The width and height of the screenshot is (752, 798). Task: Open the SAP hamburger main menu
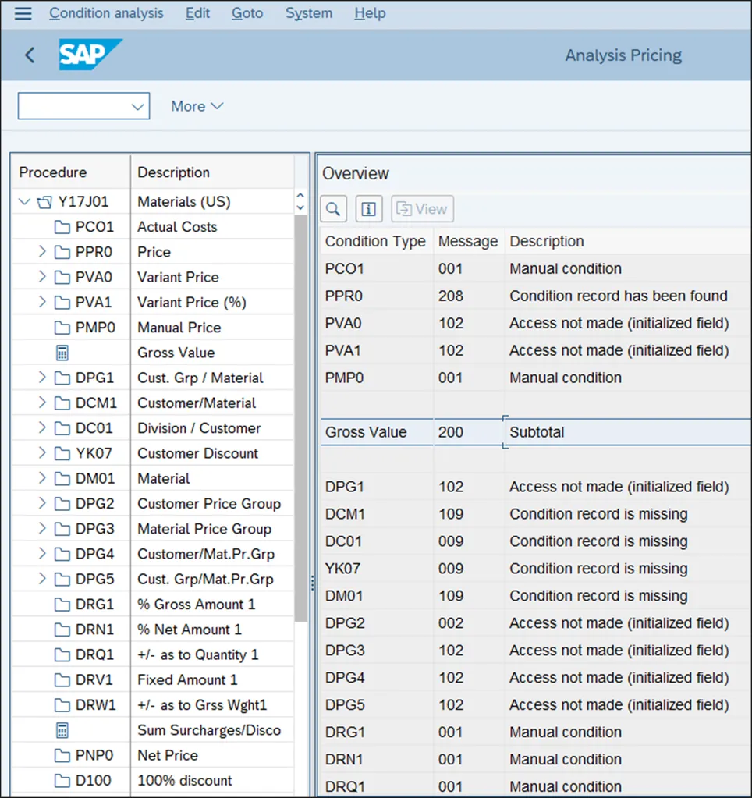[23, 13]
